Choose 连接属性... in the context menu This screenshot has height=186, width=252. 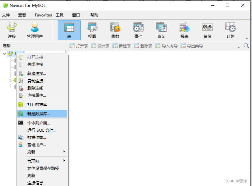pyautogui.click(x=42, y=95)
